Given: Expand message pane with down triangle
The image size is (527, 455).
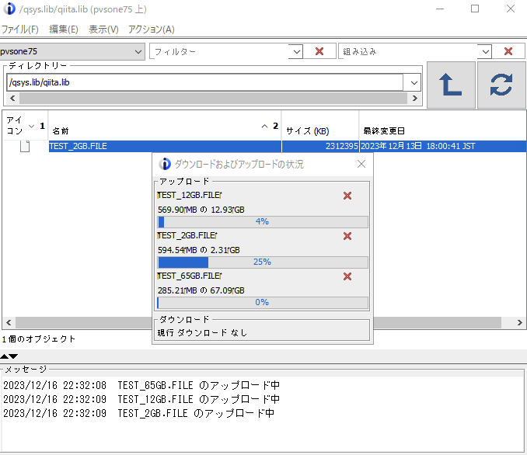Looking at the screenshot, I should tap(13, 356).
